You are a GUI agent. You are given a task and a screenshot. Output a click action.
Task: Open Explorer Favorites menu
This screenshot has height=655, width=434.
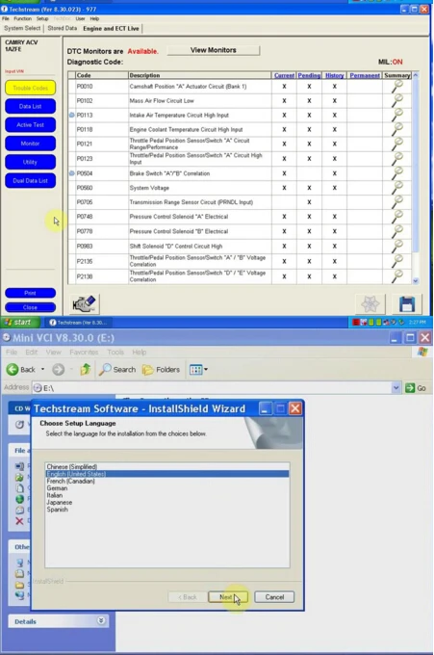point(84,353)
